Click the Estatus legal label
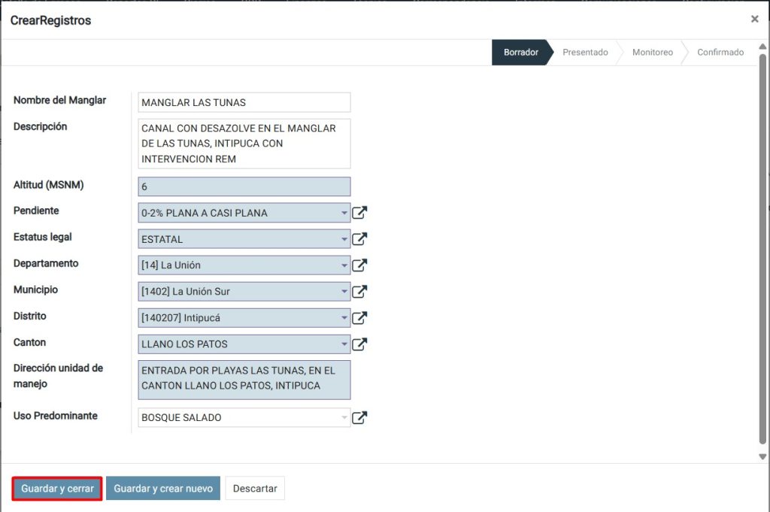This screenshot has width=770, height=512. pyautogui.click(x=43, y=237)
